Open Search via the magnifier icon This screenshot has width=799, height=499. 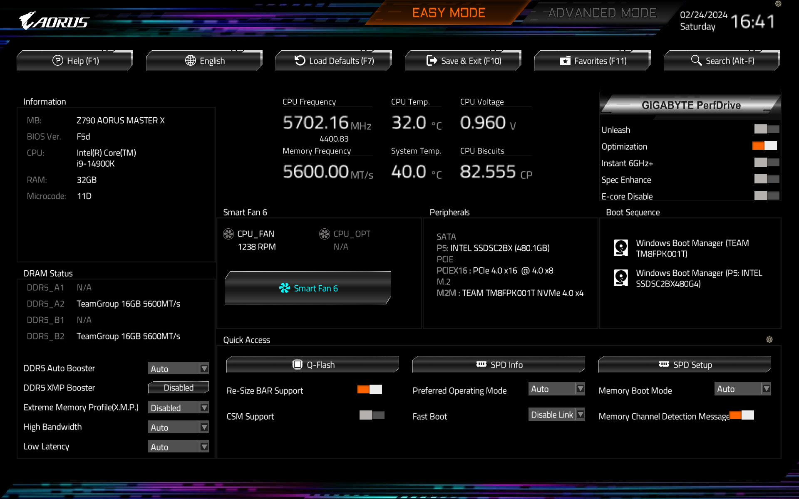coord(696,61)
